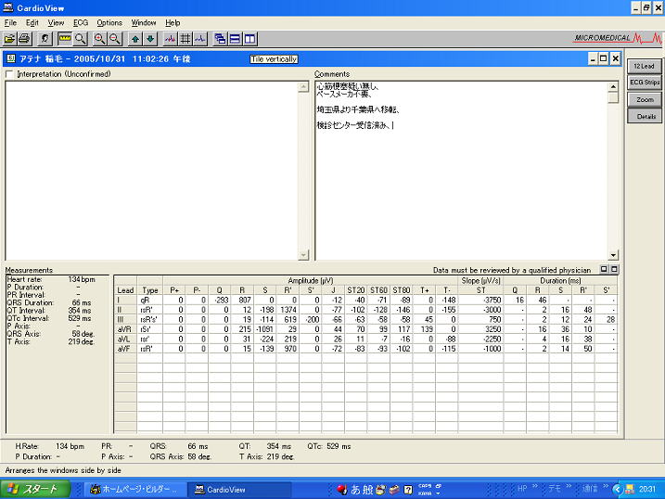This screenshot has height=499, width=665.
Task: Switch to ホームページ・ビルダー taskbar item
Action: [134, 490]
